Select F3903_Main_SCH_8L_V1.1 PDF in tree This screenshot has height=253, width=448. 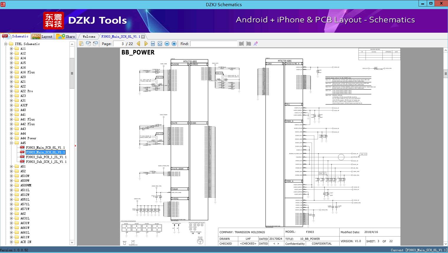45,152
